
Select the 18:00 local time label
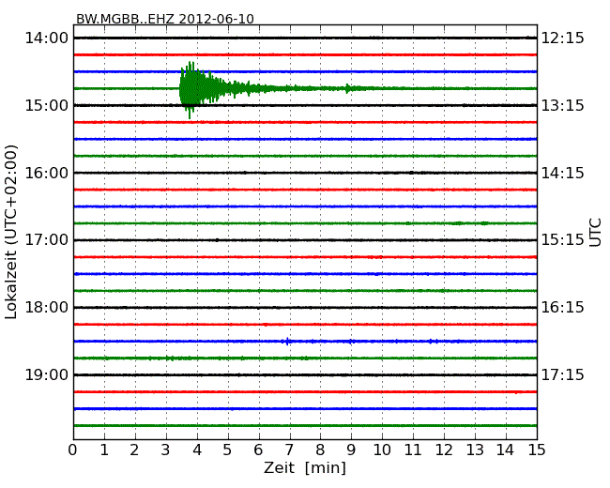pos(47,308)
